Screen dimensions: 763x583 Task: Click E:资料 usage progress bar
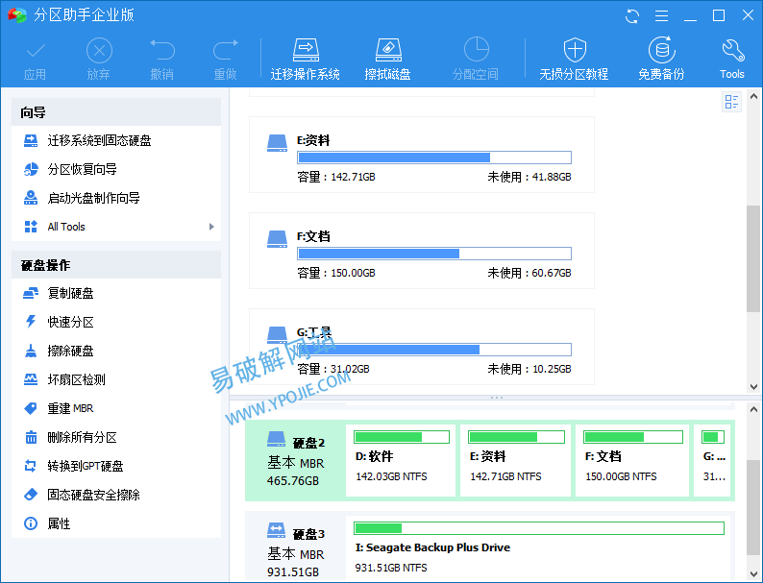coord(434,158)
